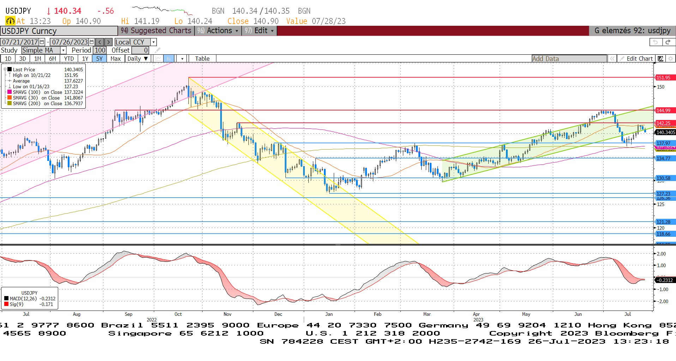
Task: Switch to line chart style icon
Action: 159,59
